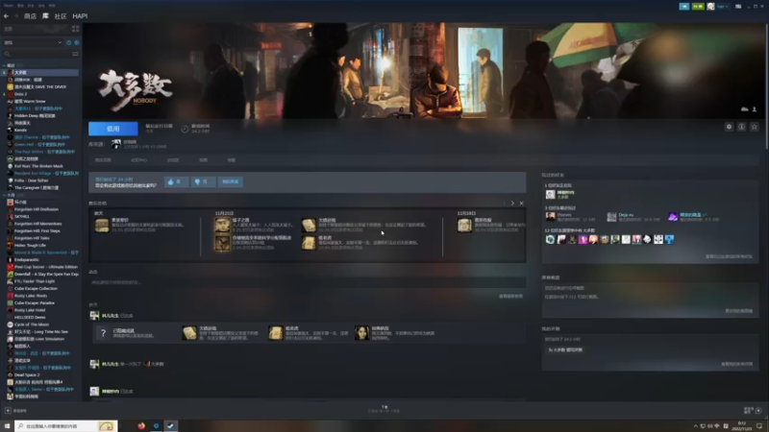The height and width of the screenshot is (432, 769).
Task: Open the Steam icon on taskbar
Action: coord(171,426)
